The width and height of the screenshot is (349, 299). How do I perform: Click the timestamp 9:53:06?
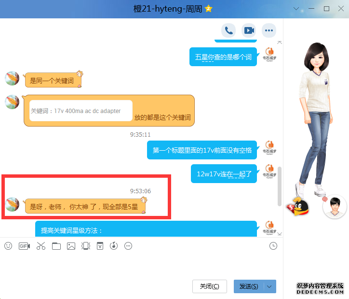tap(140, 191)
